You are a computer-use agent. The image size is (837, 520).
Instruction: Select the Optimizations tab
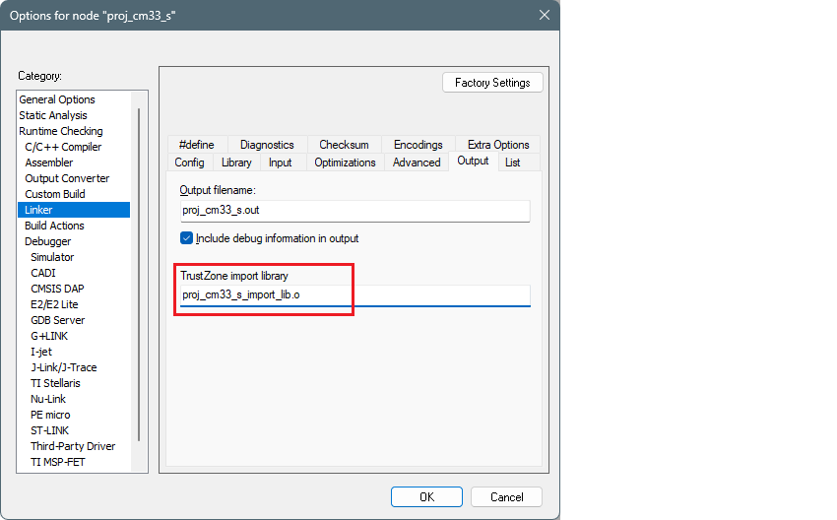[345, 162]
